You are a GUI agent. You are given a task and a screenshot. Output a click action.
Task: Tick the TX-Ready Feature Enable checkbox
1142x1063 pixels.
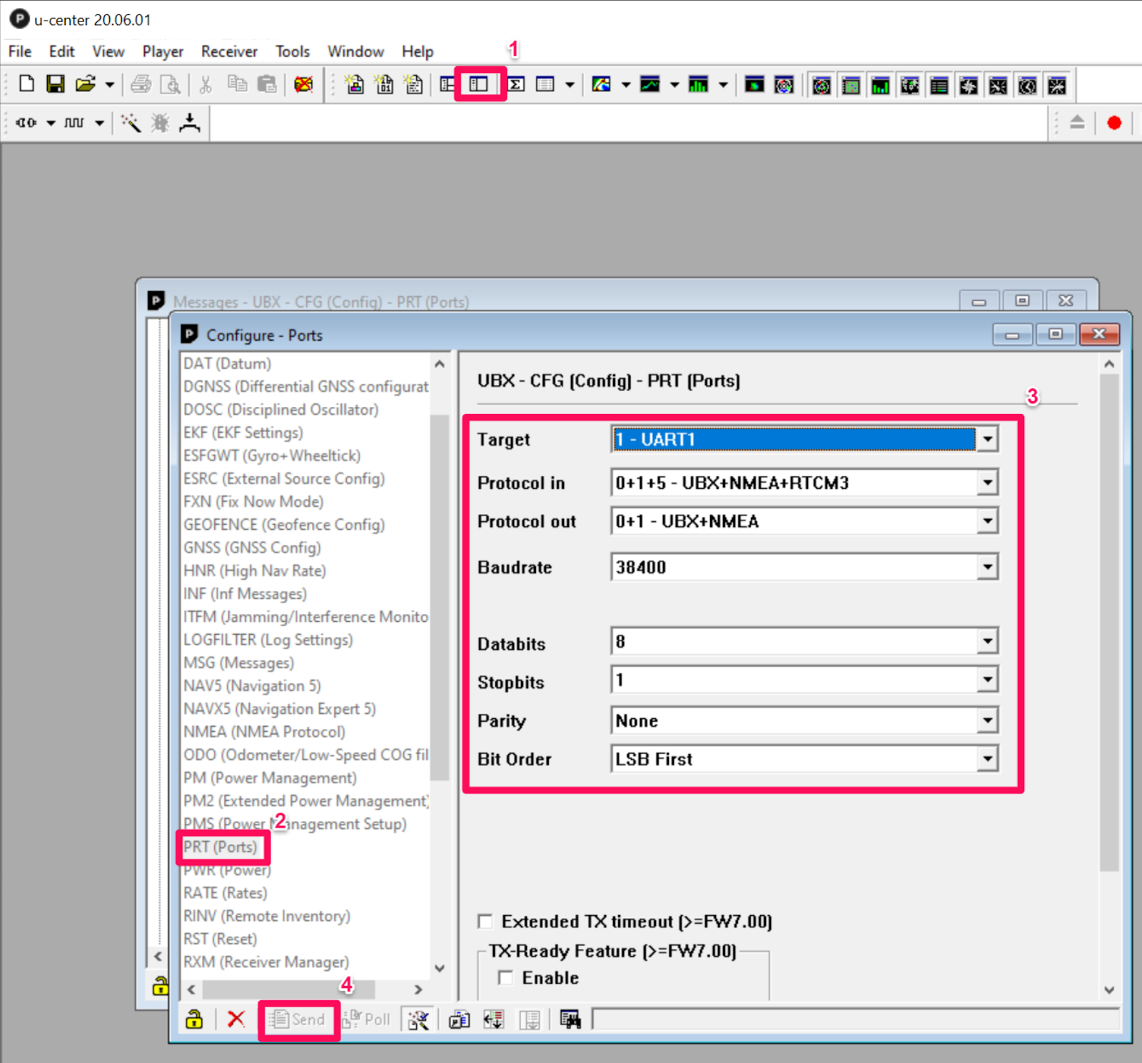[505, 977]
